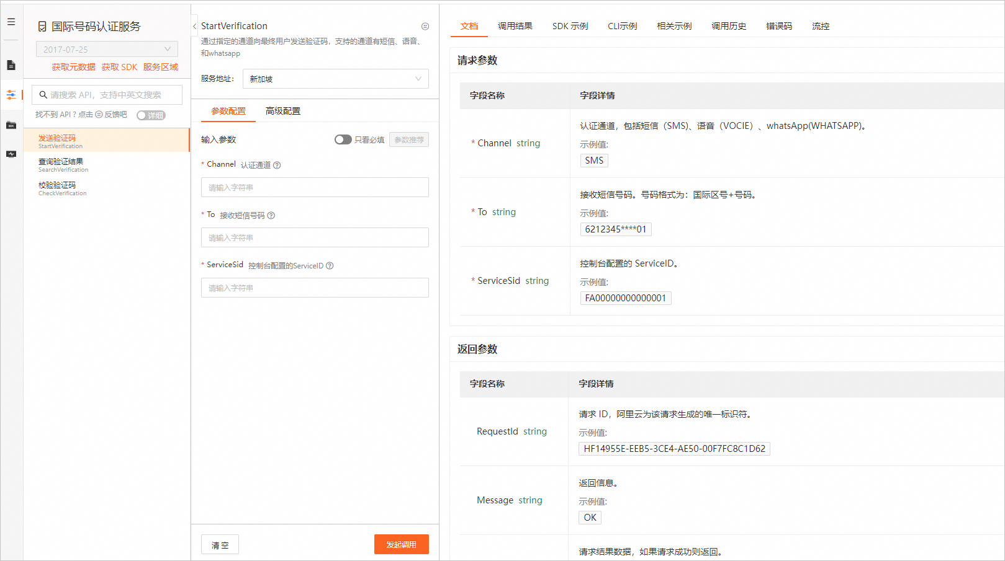This screenshot has width=1005, height=561.
Task: Switch to the 调用结果 tab
Action: (515, 26)
